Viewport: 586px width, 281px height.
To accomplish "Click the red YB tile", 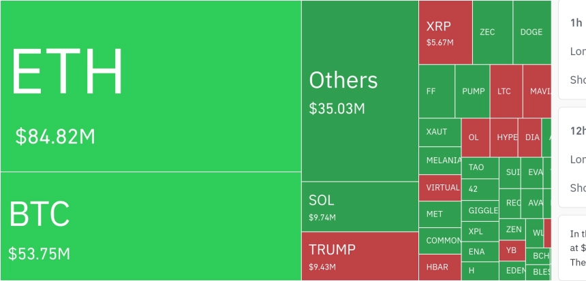I will coord(512,250).
